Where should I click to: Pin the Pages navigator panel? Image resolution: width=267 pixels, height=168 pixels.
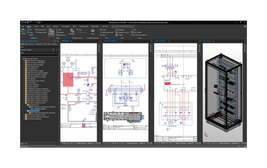tap(56, 41)
